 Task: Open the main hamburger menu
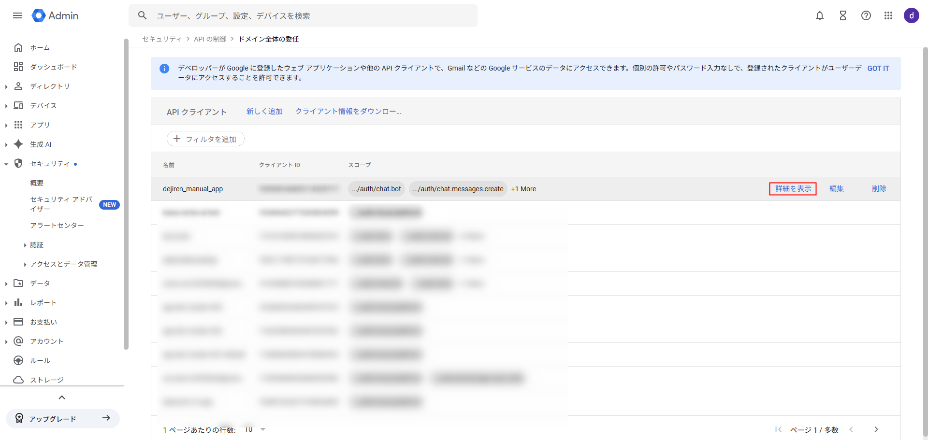point(17,15)
